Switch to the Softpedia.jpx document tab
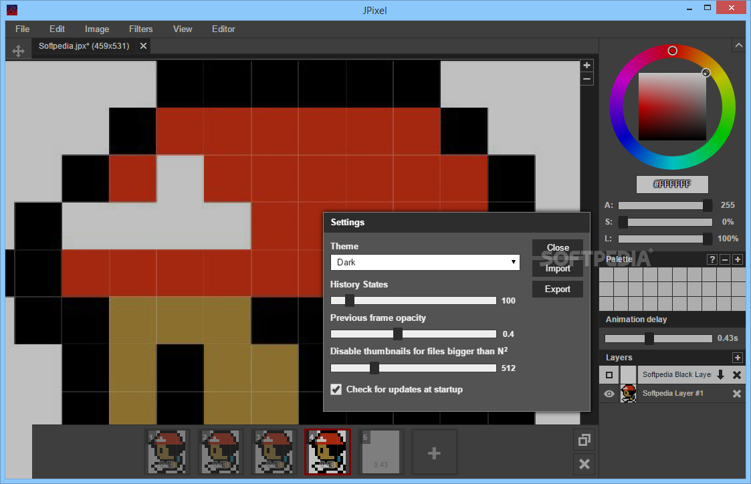 pyautogui.click(x=84, y=46)
